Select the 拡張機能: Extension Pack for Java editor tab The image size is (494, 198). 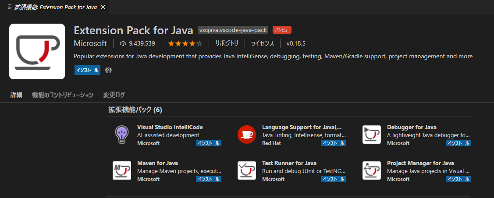55,7
